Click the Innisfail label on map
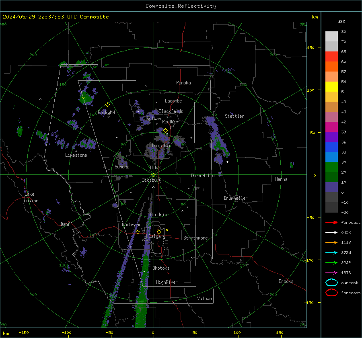 [x=162, y=145]
